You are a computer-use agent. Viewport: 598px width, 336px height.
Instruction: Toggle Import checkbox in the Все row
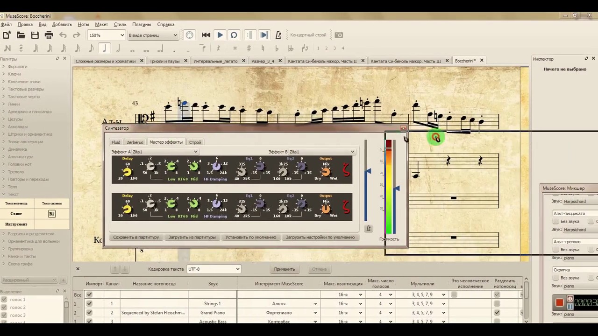tap(89, 294)
